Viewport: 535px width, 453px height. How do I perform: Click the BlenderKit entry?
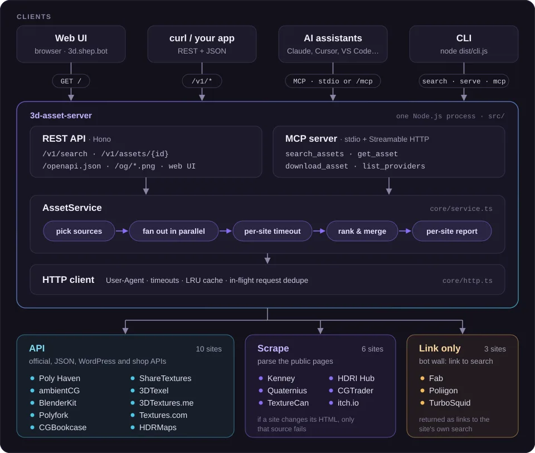pyautogui.click(x=57, y=403)
